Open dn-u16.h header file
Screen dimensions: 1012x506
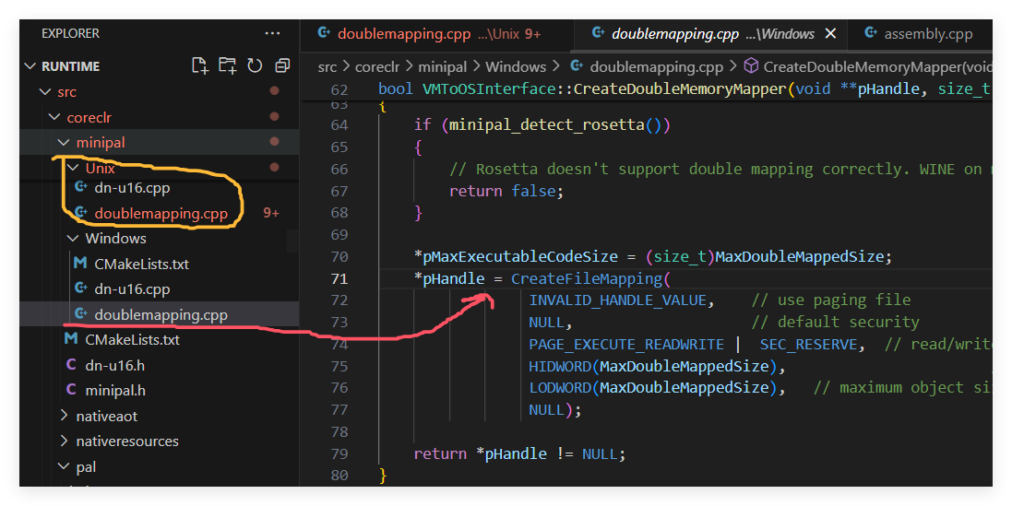tap(115, 366)
